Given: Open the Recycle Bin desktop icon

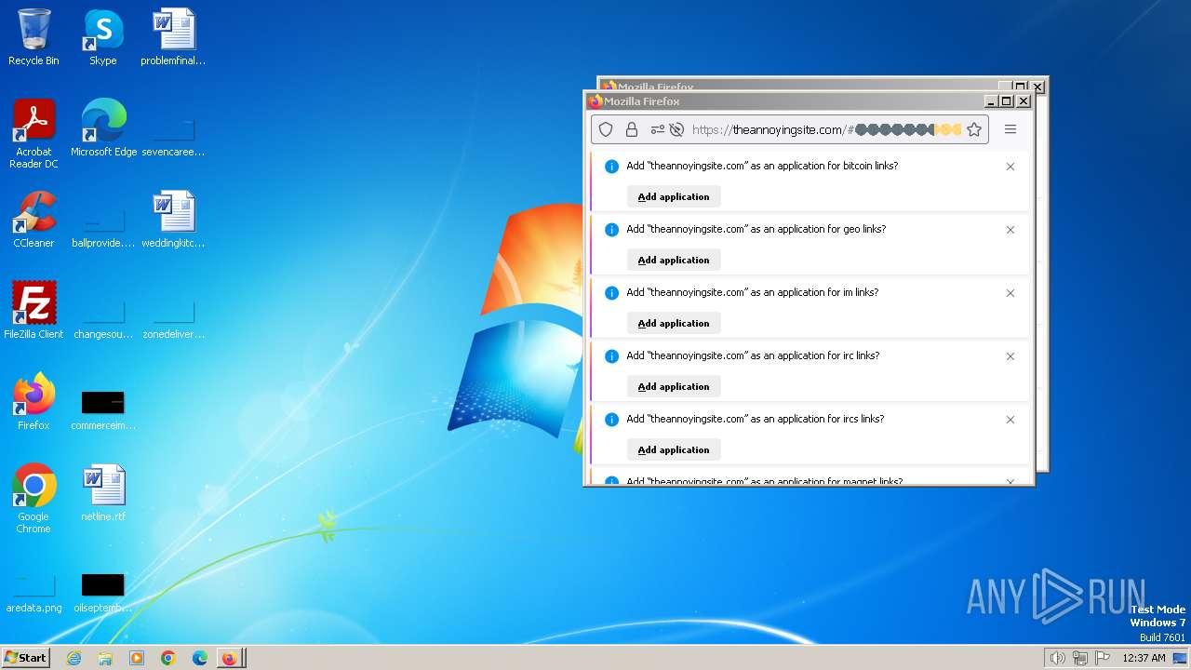Looking at the screenshot, I should (33, 37).
